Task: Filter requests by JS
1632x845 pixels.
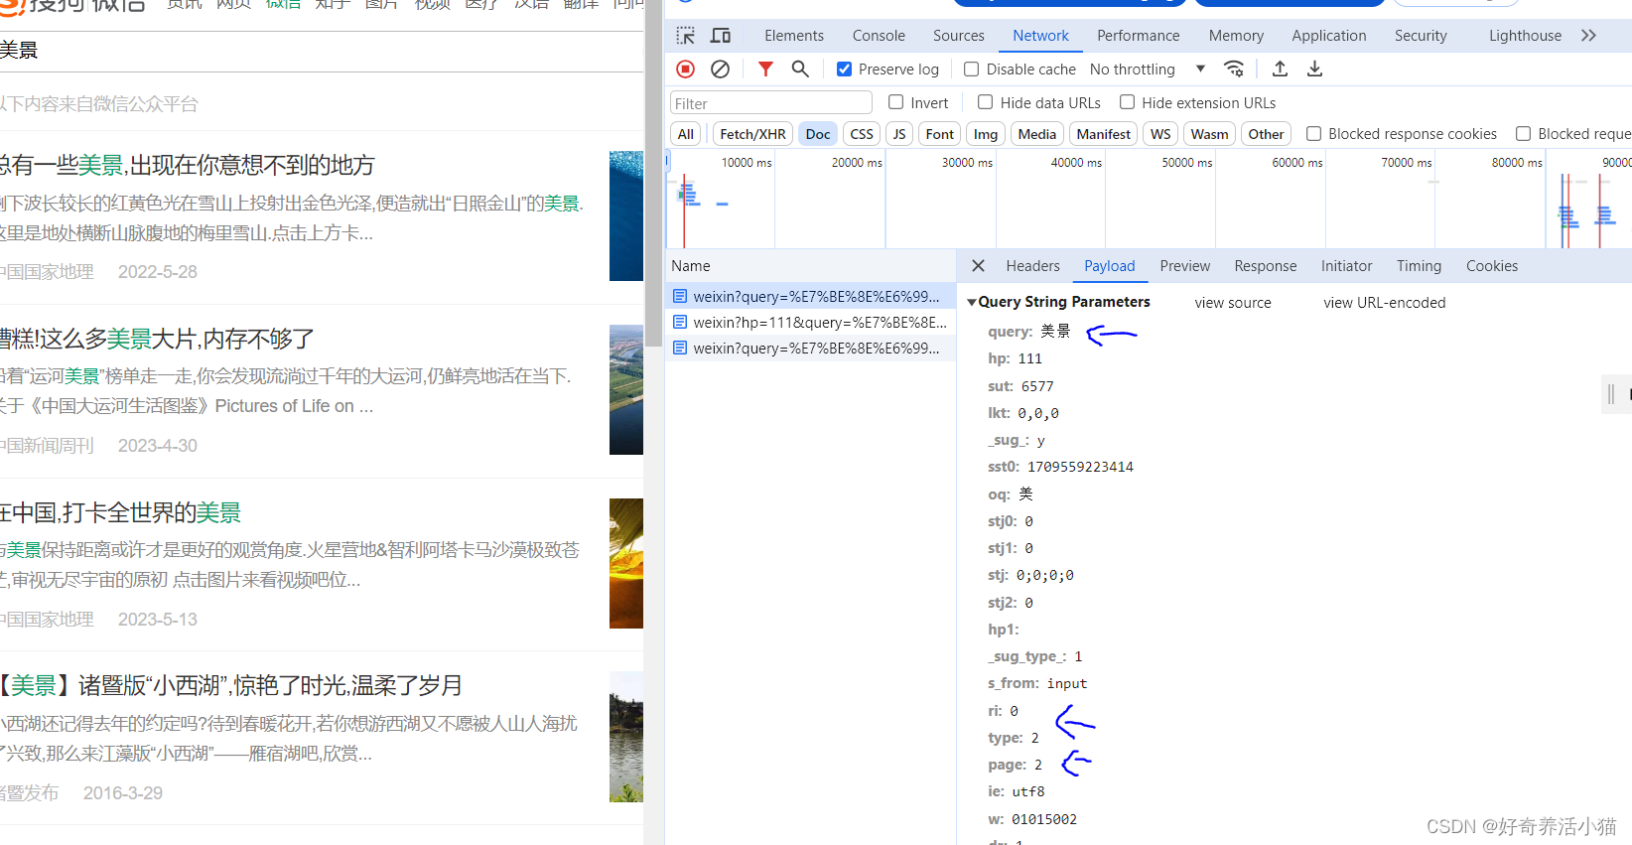Action: (899, 134)
